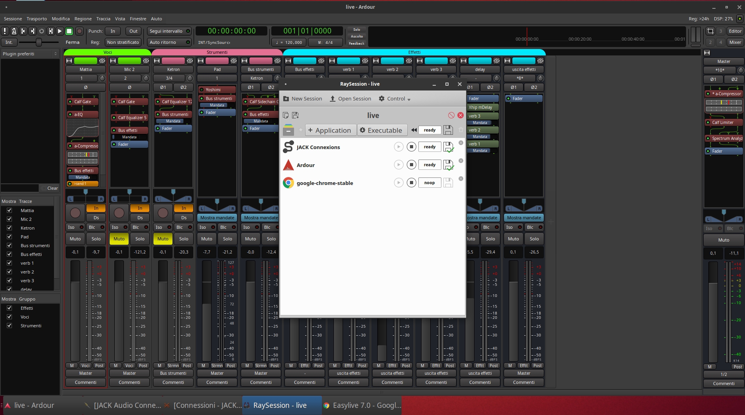Switch to Editor window button
The height and width of the screenshot is (415, 745).
(x=735, y=31)
